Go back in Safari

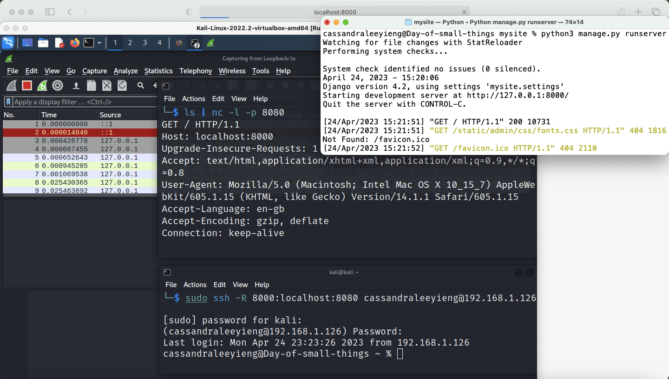(x=69, y=12)
